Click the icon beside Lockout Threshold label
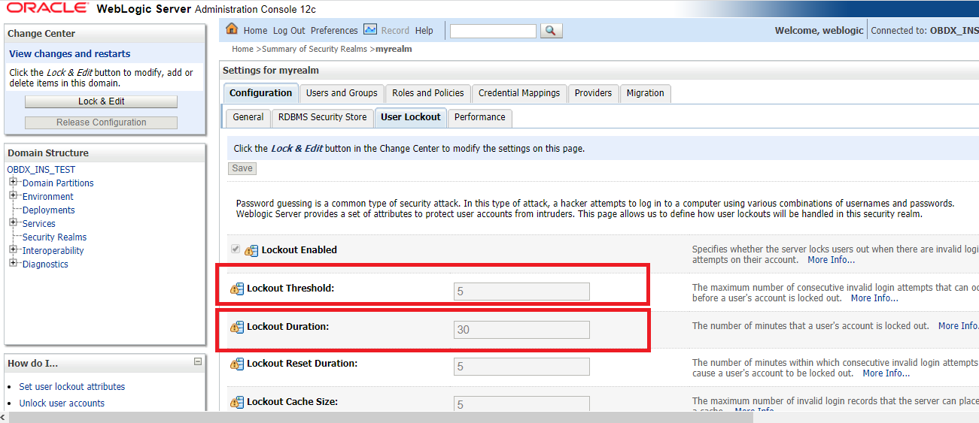979x423 pixels. click(238, 289)
